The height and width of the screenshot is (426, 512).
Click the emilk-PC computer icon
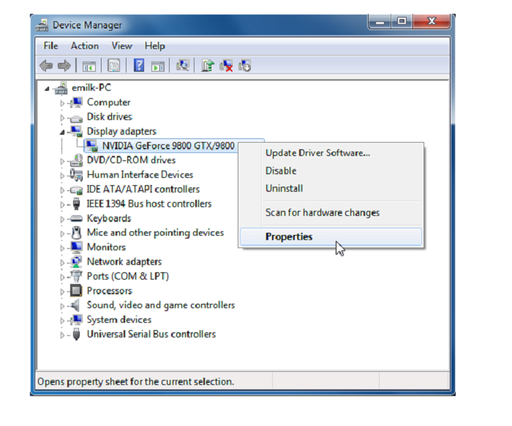(x=61, y=88)
